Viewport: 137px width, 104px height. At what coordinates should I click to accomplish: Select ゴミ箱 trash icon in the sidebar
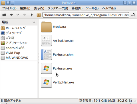3,38
